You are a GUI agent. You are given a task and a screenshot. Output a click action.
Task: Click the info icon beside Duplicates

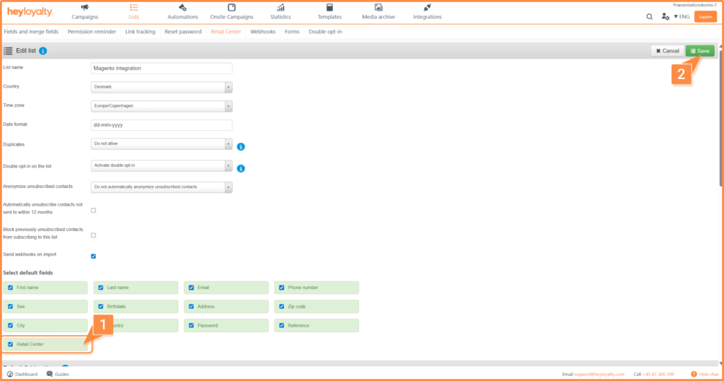tap(240, 146)
